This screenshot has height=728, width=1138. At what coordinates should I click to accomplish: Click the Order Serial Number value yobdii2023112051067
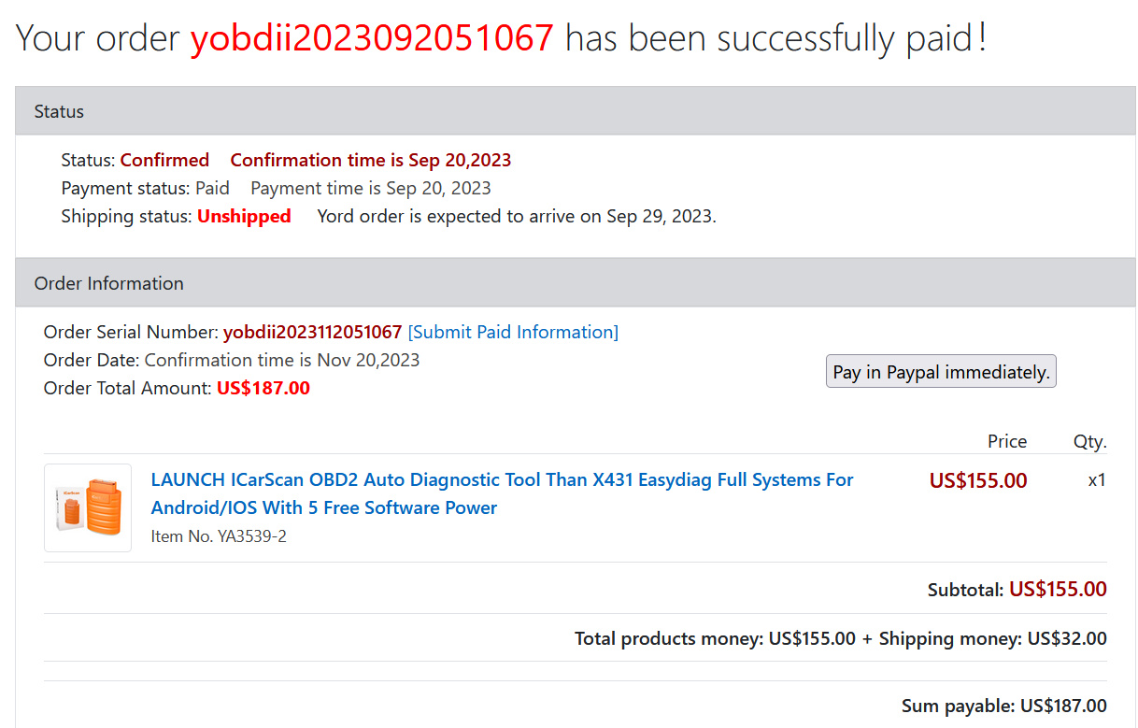point(312,332)
